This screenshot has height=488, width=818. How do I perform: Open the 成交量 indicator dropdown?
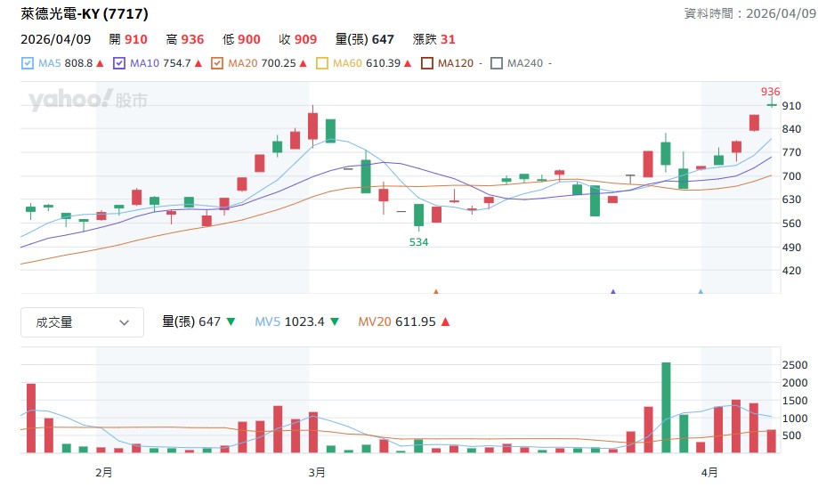click(x=83, y=322)
